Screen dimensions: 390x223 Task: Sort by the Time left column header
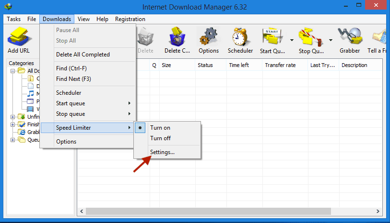point(245,65)
